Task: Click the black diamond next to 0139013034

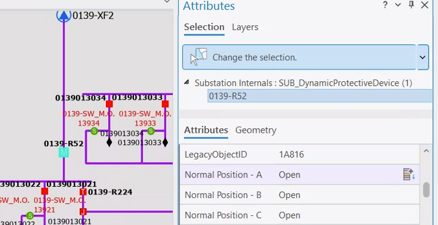Action: point(109,143)
